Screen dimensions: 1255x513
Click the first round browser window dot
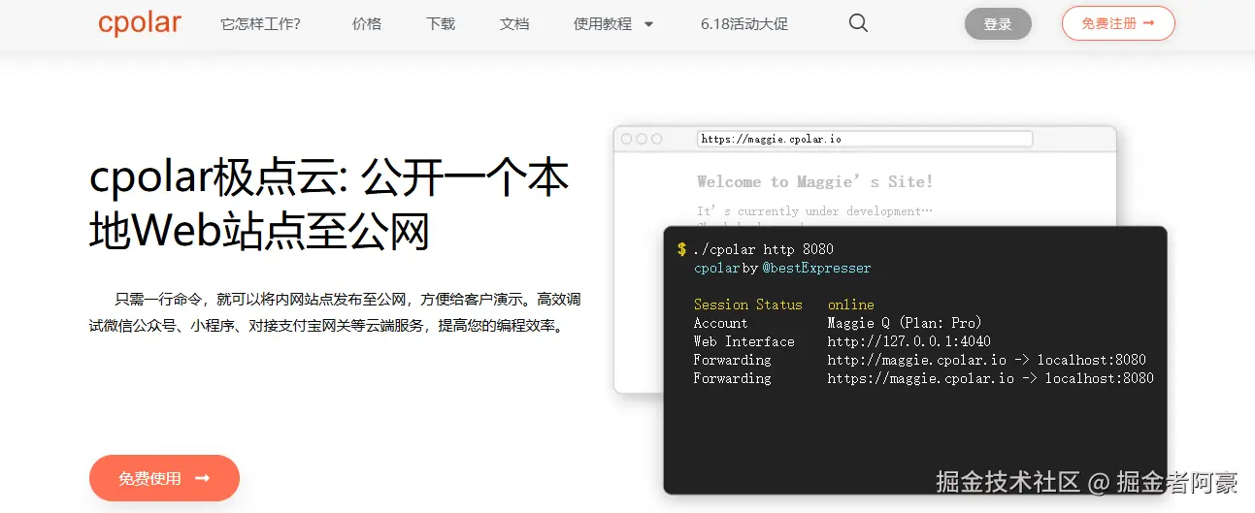[x=626, y=139]
